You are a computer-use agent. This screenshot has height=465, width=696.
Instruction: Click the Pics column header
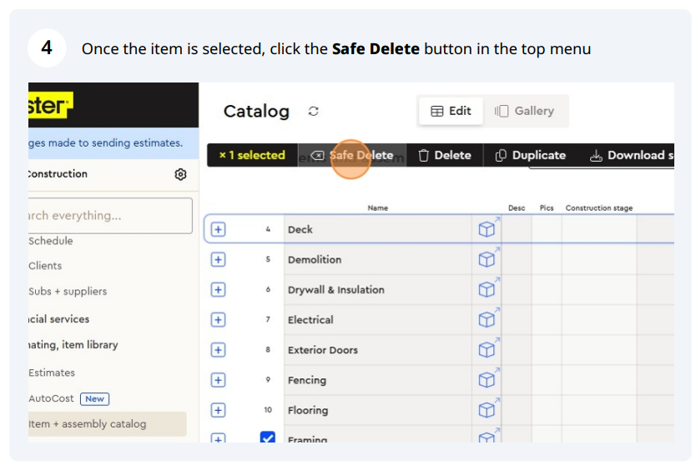[x=547, y=207]
